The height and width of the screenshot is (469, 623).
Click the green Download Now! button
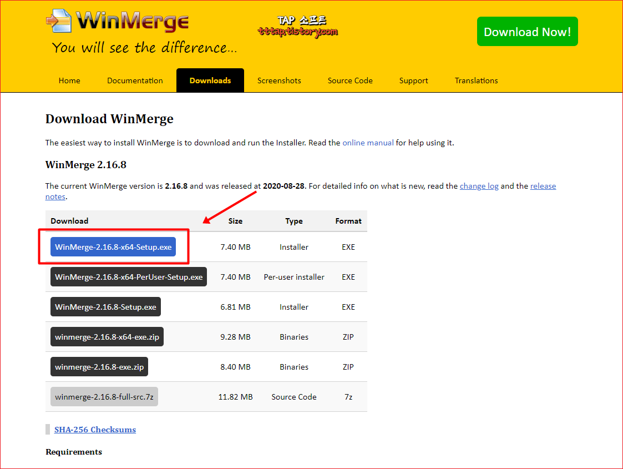[x=527, y=32]
